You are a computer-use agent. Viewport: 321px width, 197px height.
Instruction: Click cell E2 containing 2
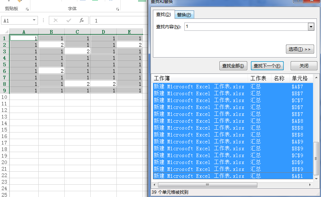pos(129,45)
